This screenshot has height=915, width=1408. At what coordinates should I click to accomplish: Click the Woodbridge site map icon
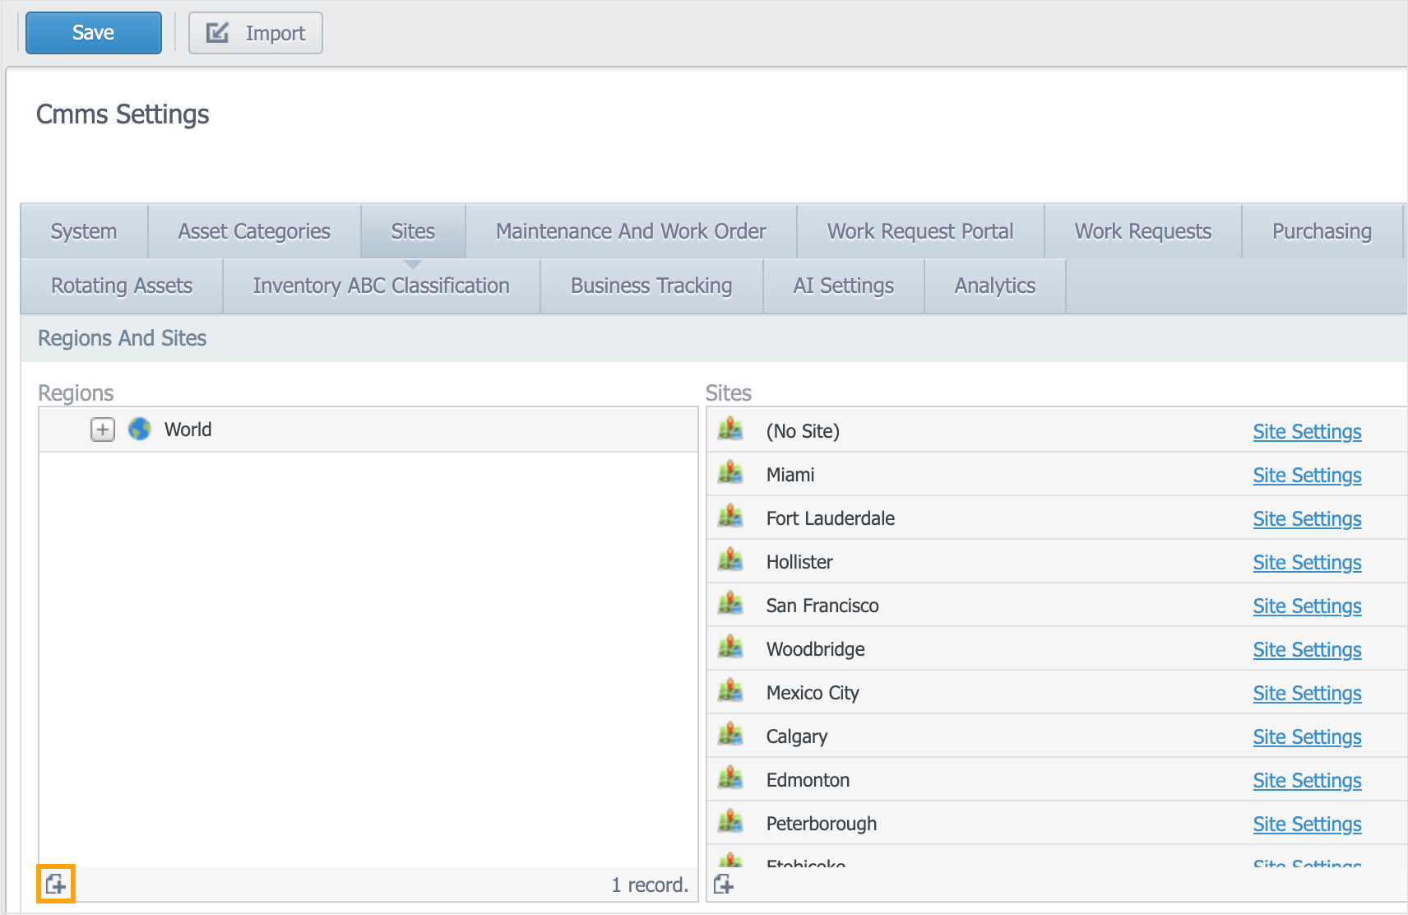coord(730,648)
